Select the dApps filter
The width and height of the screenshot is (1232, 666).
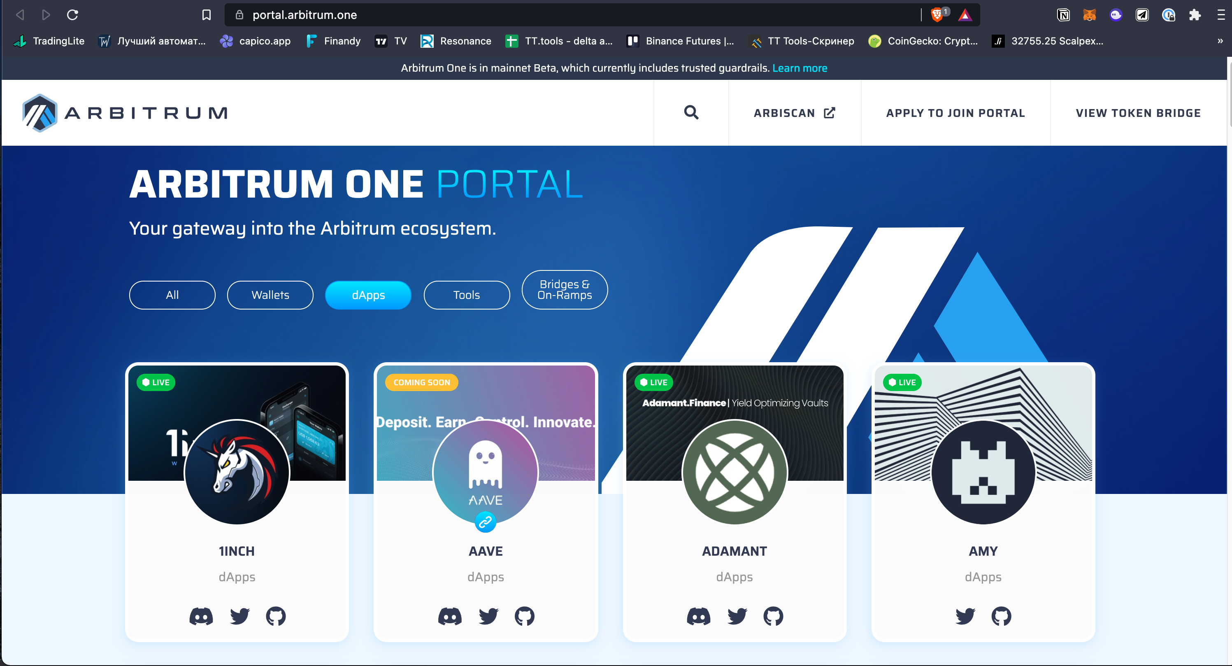[368, 295]
